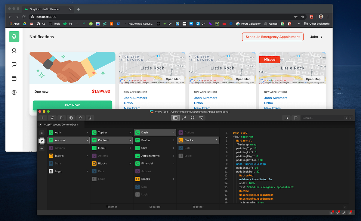Select the node connection view icon
The image size is (361, 221).
pos(184,118)
